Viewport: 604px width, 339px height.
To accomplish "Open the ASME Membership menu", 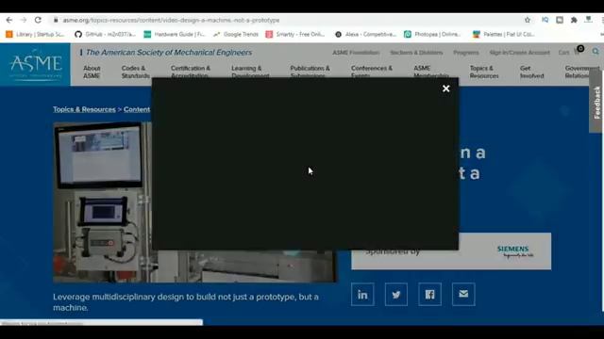I will [430, 72].
